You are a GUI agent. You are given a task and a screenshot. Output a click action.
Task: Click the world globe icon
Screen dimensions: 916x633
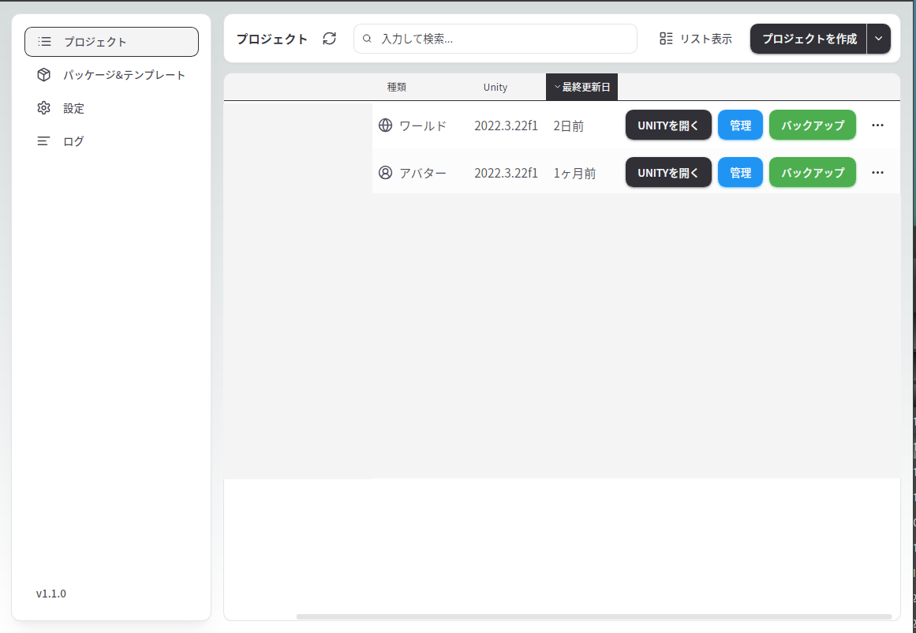coord(386,125)
